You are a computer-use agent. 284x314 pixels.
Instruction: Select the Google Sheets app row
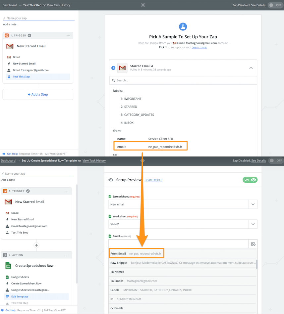36,277
